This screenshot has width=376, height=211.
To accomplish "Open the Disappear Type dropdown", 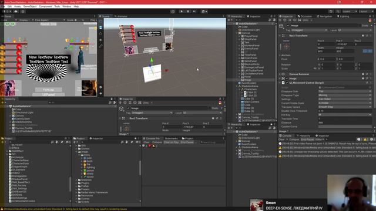I will 345,95.
